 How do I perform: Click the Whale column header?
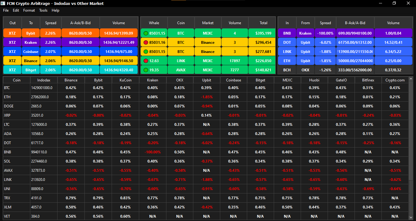[x=154, y=23]
